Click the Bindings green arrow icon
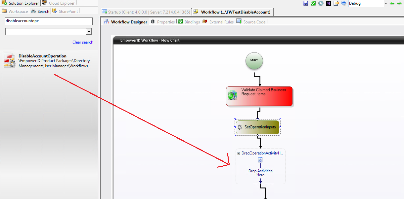Screen dimensions: 404x201 180,21
